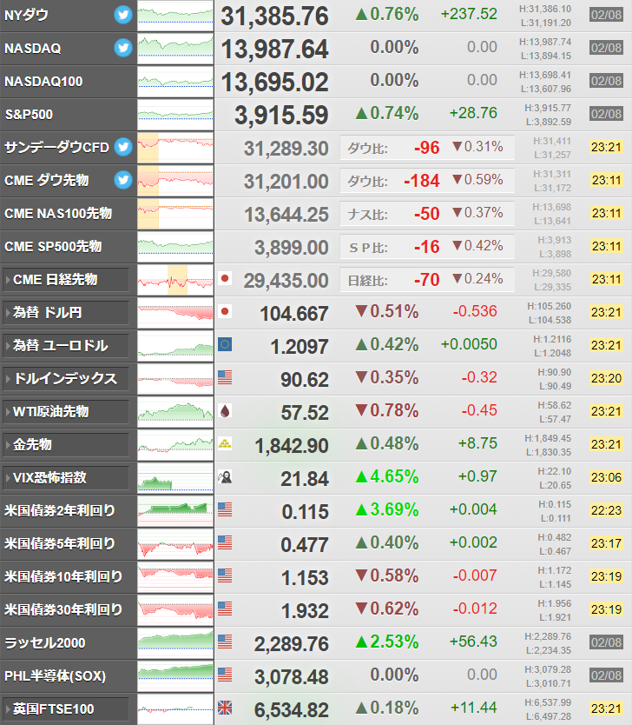This screenshot has width=632, height=725.
Task: Open the NASDAQ mini chart
Action: tap(175, 49)
